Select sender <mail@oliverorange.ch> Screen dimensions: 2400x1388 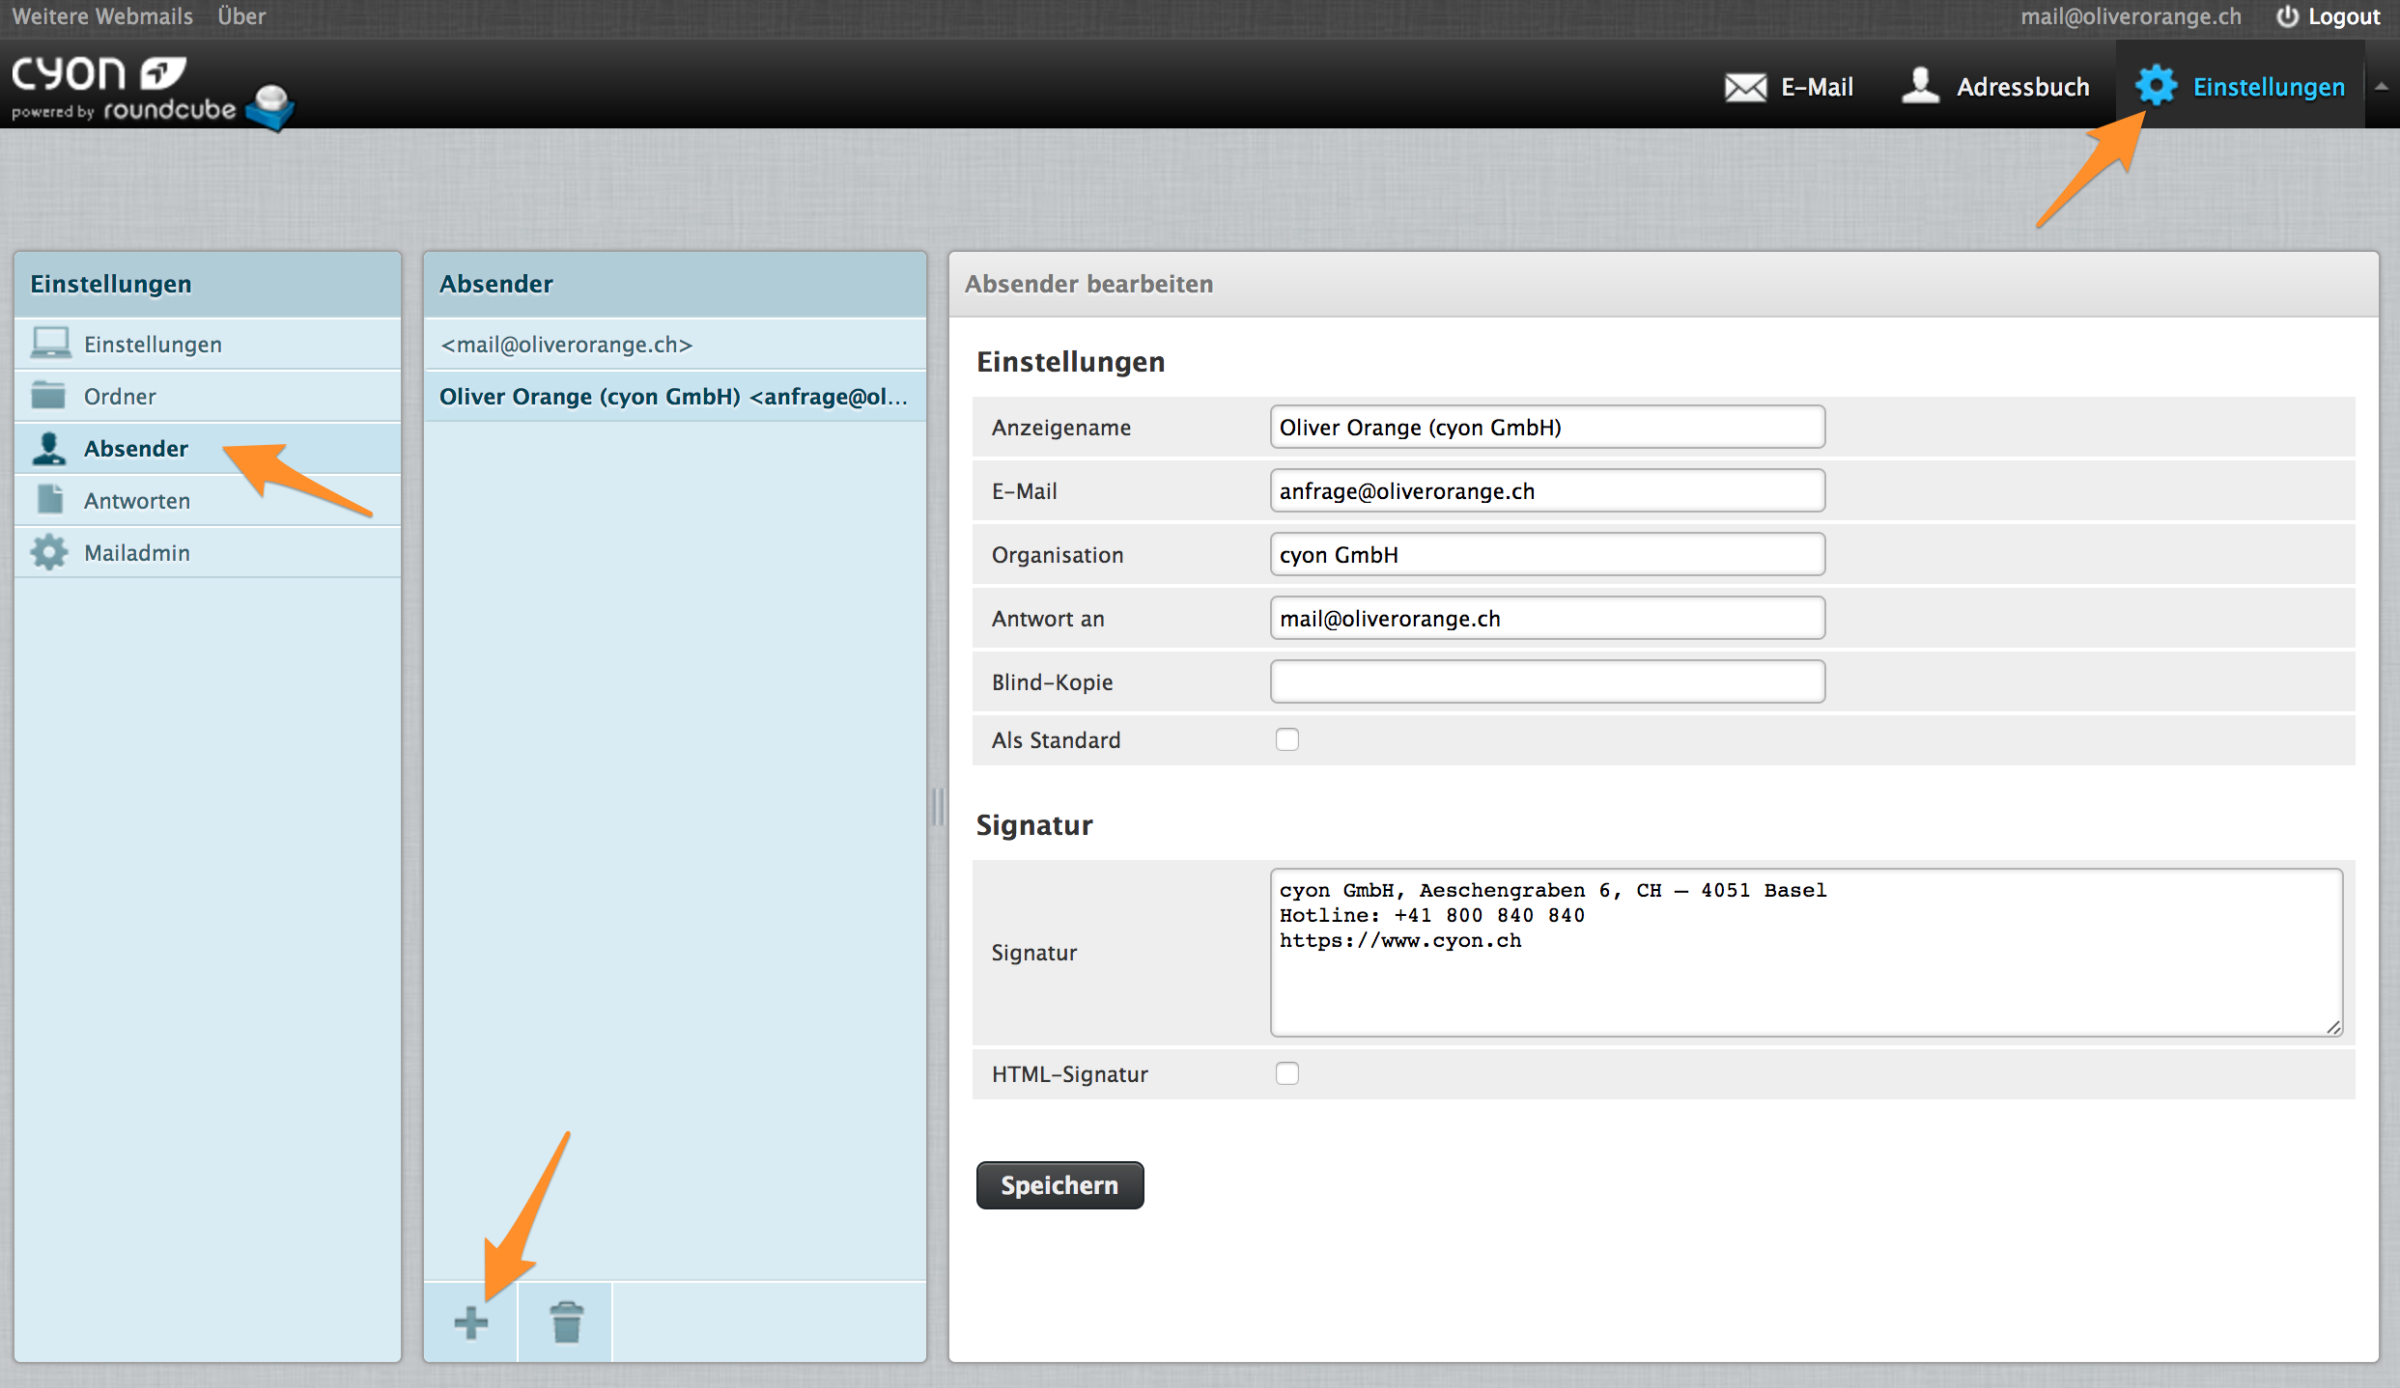click(675, 344)
